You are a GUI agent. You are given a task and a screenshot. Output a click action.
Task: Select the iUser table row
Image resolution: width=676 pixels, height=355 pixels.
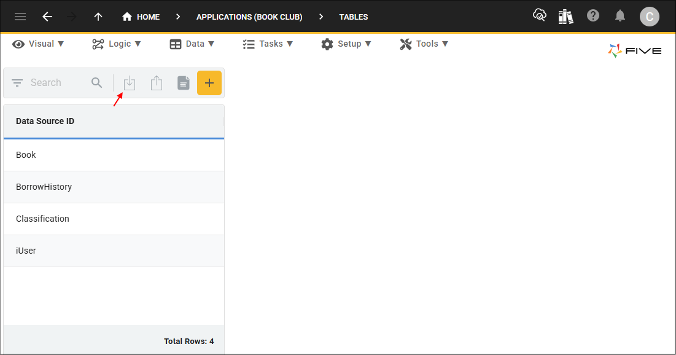(114, 251)
